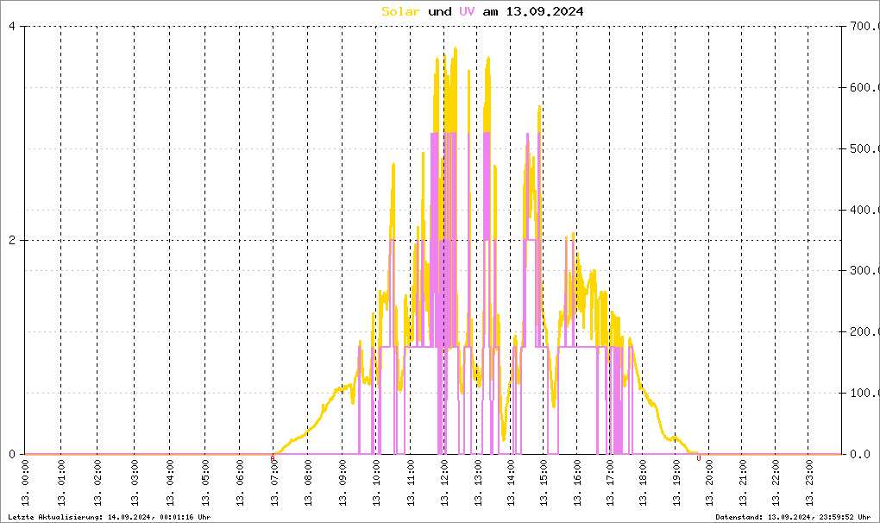This screenshot has width=880, height=523.
Task: Click the left axis value 4
Action: click(x=12, y=26)
